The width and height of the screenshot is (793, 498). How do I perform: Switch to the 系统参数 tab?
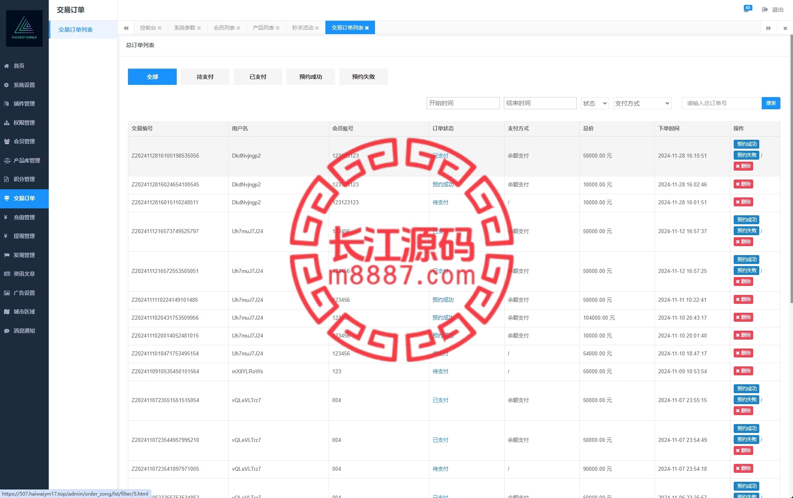pos(185,28)
